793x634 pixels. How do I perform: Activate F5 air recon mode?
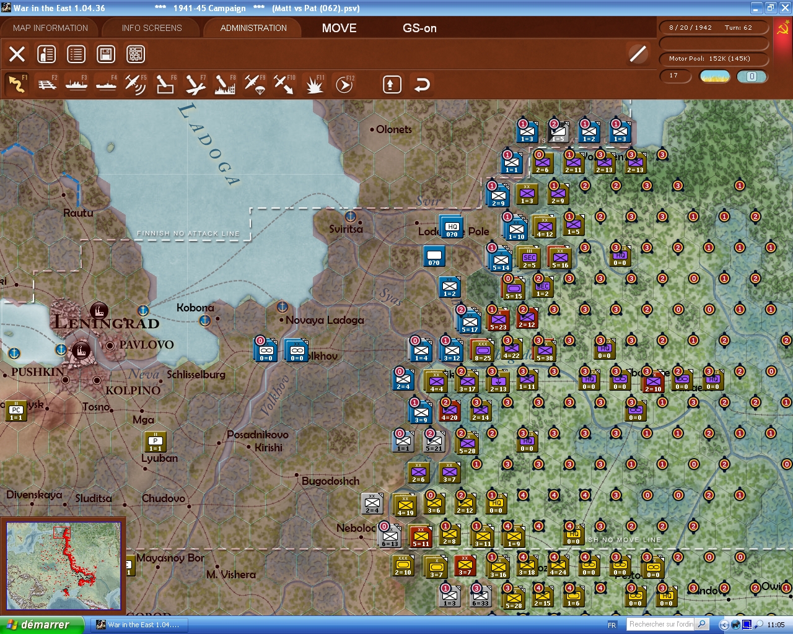click(x=136, y=84)
